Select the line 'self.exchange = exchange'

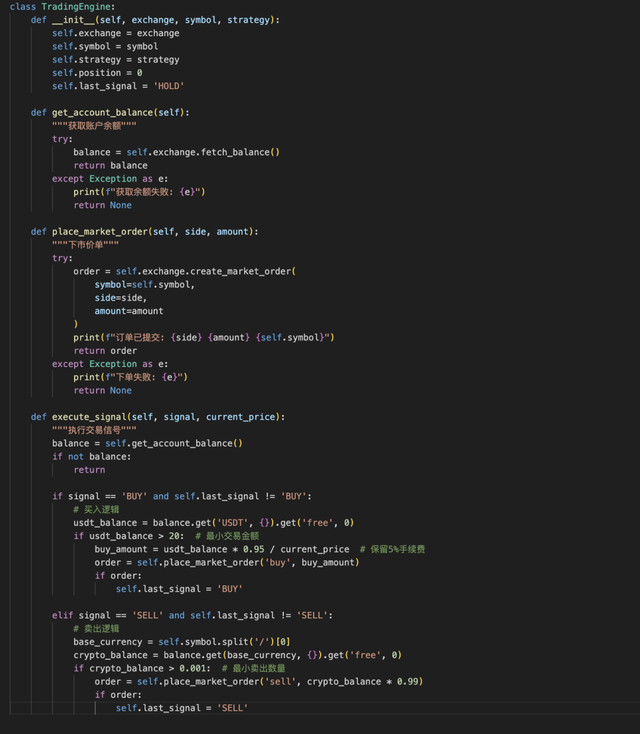(x=116, y=33)
